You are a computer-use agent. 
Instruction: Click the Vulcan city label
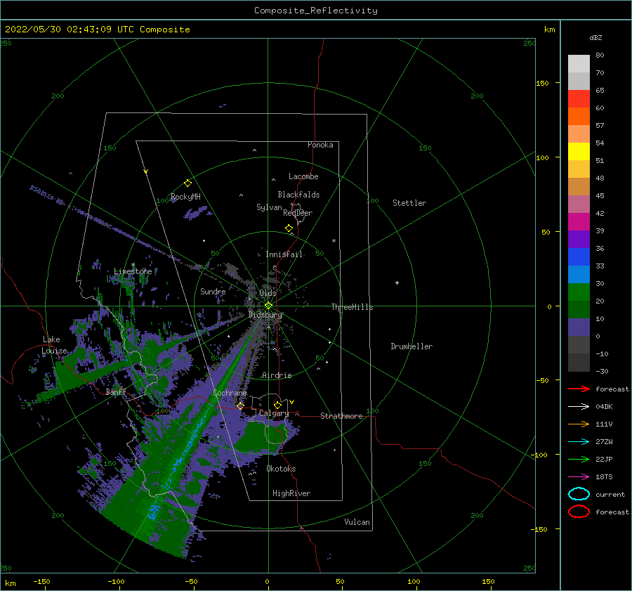point(357,522)
